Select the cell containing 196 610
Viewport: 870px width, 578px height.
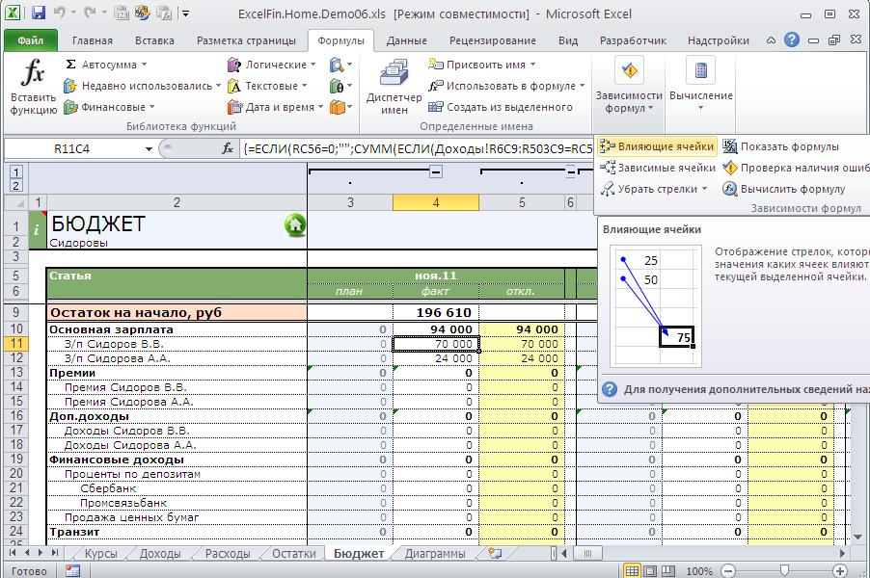click(x=436, y=312)
